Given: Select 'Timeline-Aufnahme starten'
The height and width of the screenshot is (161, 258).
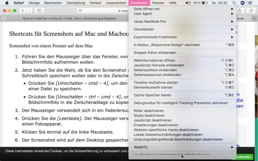Looking at the screenshot, I should click(x=182, y=83).
